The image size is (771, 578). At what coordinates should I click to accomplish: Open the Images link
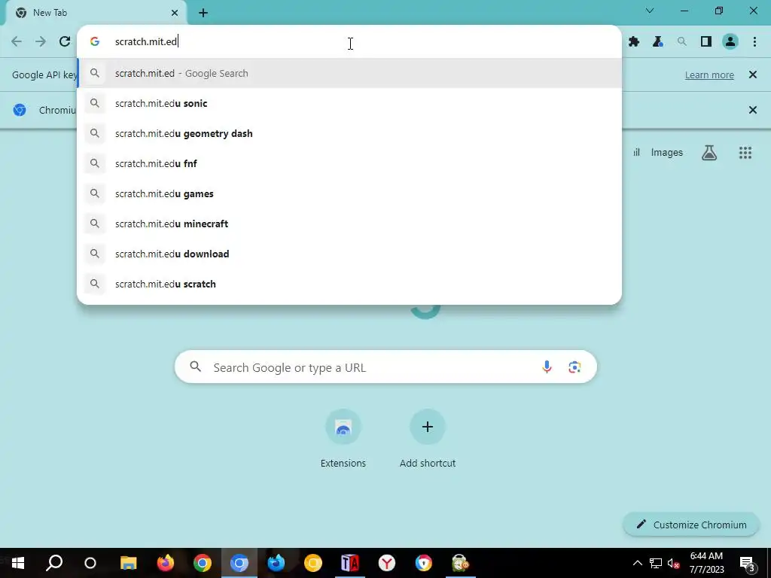[667, 153]
